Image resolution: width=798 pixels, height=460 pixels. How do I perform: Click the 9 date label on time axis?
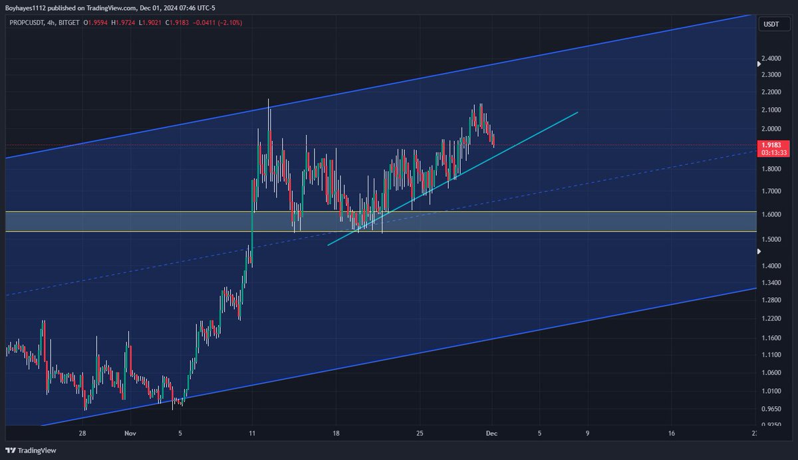tap(588, 432)
